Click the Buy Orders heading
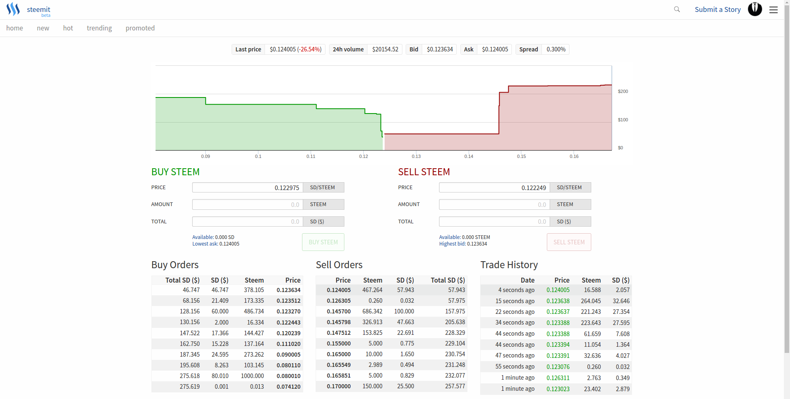The image size is (790, 399). pyautogui.click(x=175, y=265)
